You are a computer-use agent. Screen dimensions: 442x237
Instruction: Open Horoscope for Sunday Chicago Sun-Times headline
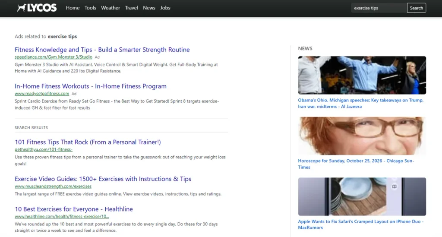pyautogui.click(x=356, y=164)
